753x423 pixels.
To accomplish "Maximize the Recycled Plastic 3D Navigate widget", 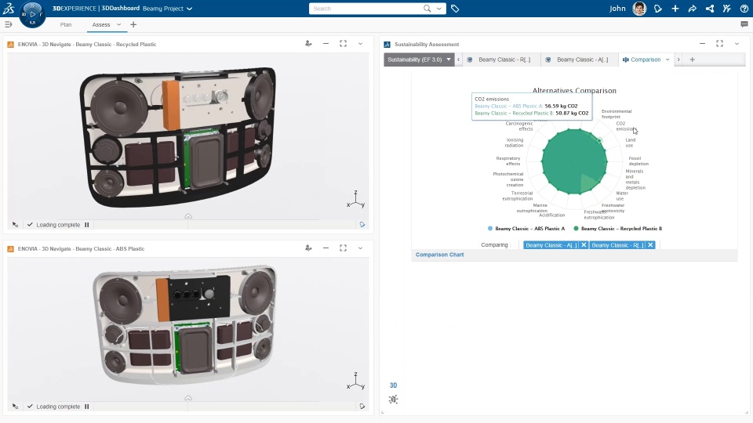I will 343,44.
